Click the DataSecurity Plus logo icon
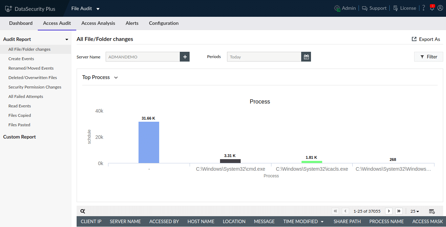The height and width of the screenshot is (227, 446). point(8,8)
